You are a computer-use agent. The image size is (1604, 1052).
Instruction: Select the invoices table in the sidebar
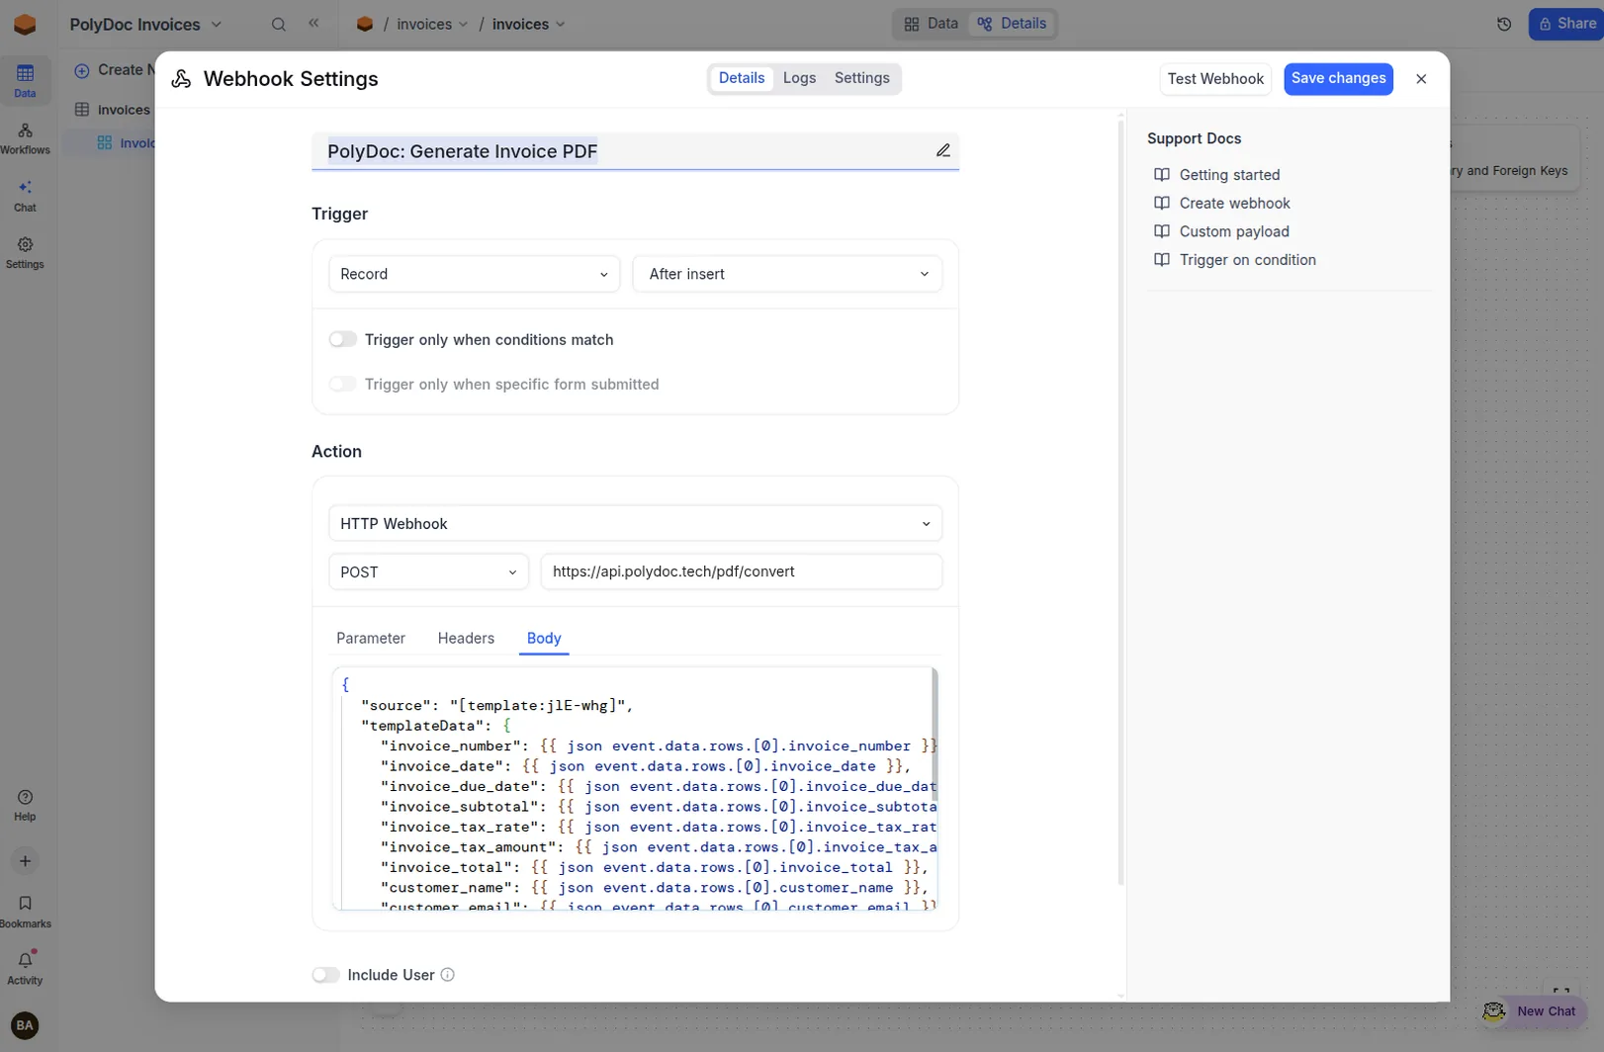click(x=113, y=110)
